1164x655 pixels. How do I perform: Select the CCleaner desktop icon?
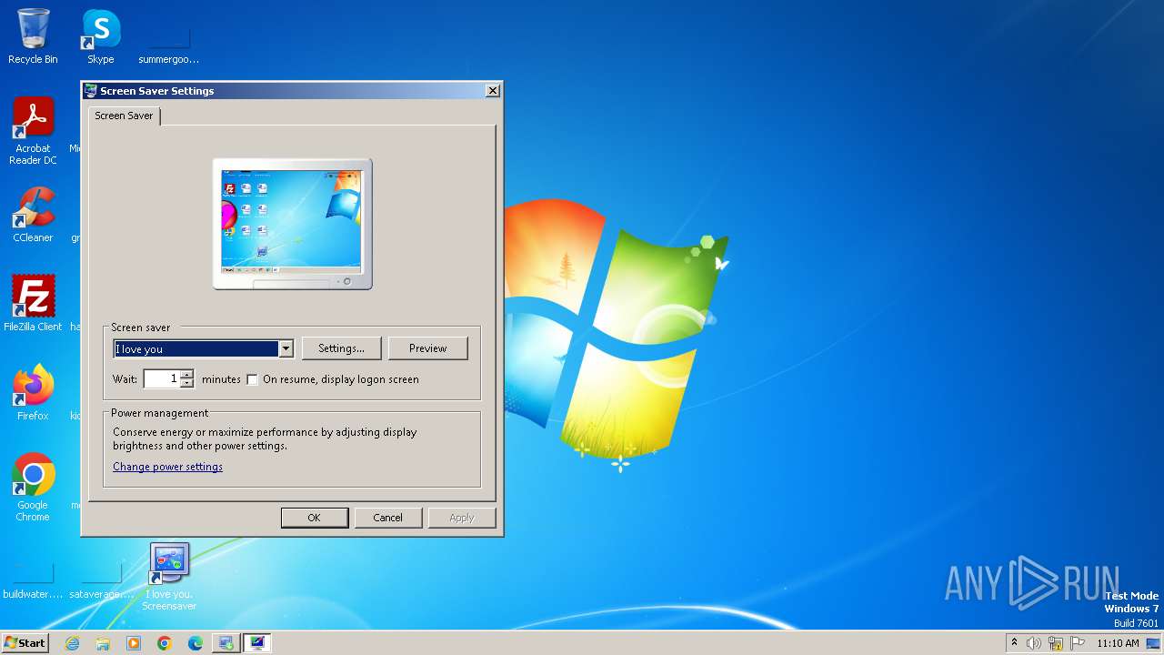33,215
